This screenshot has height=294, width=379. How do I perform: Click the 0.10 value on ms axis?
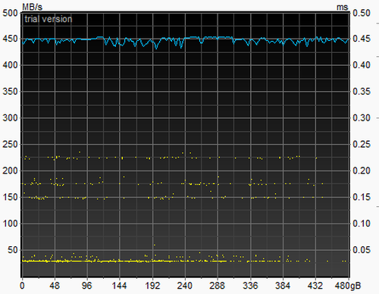[x=362, y=224]
